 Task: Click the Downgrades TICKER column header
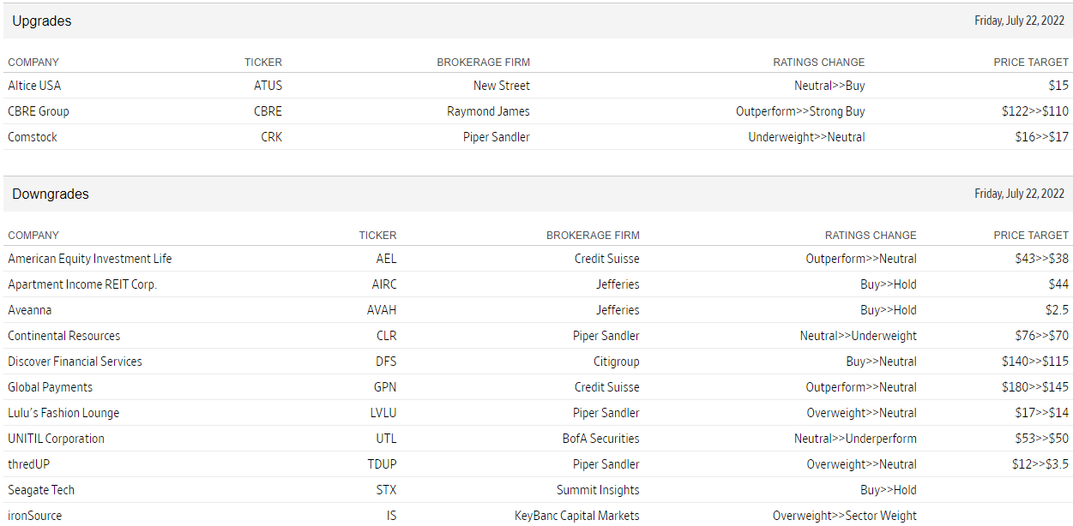coord(377,236)
